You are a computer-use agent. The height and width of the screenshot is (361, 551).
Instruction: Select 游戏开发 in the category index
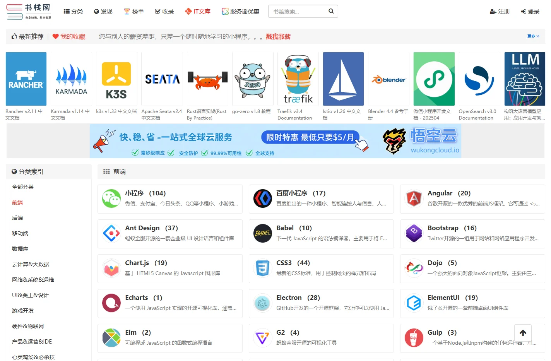[23, 311]
